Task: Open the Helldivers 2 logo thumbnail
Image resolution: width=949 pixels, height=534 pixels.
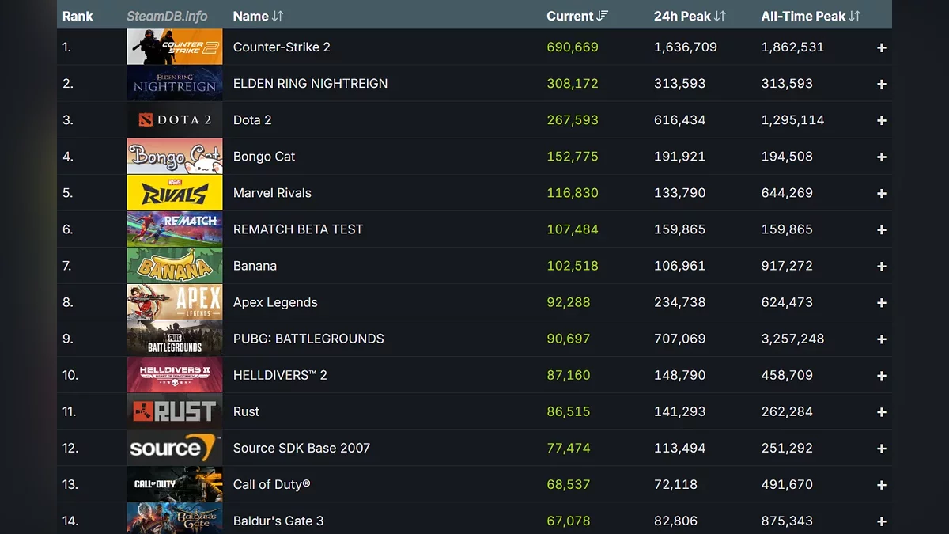Action: tap(174, 375)
